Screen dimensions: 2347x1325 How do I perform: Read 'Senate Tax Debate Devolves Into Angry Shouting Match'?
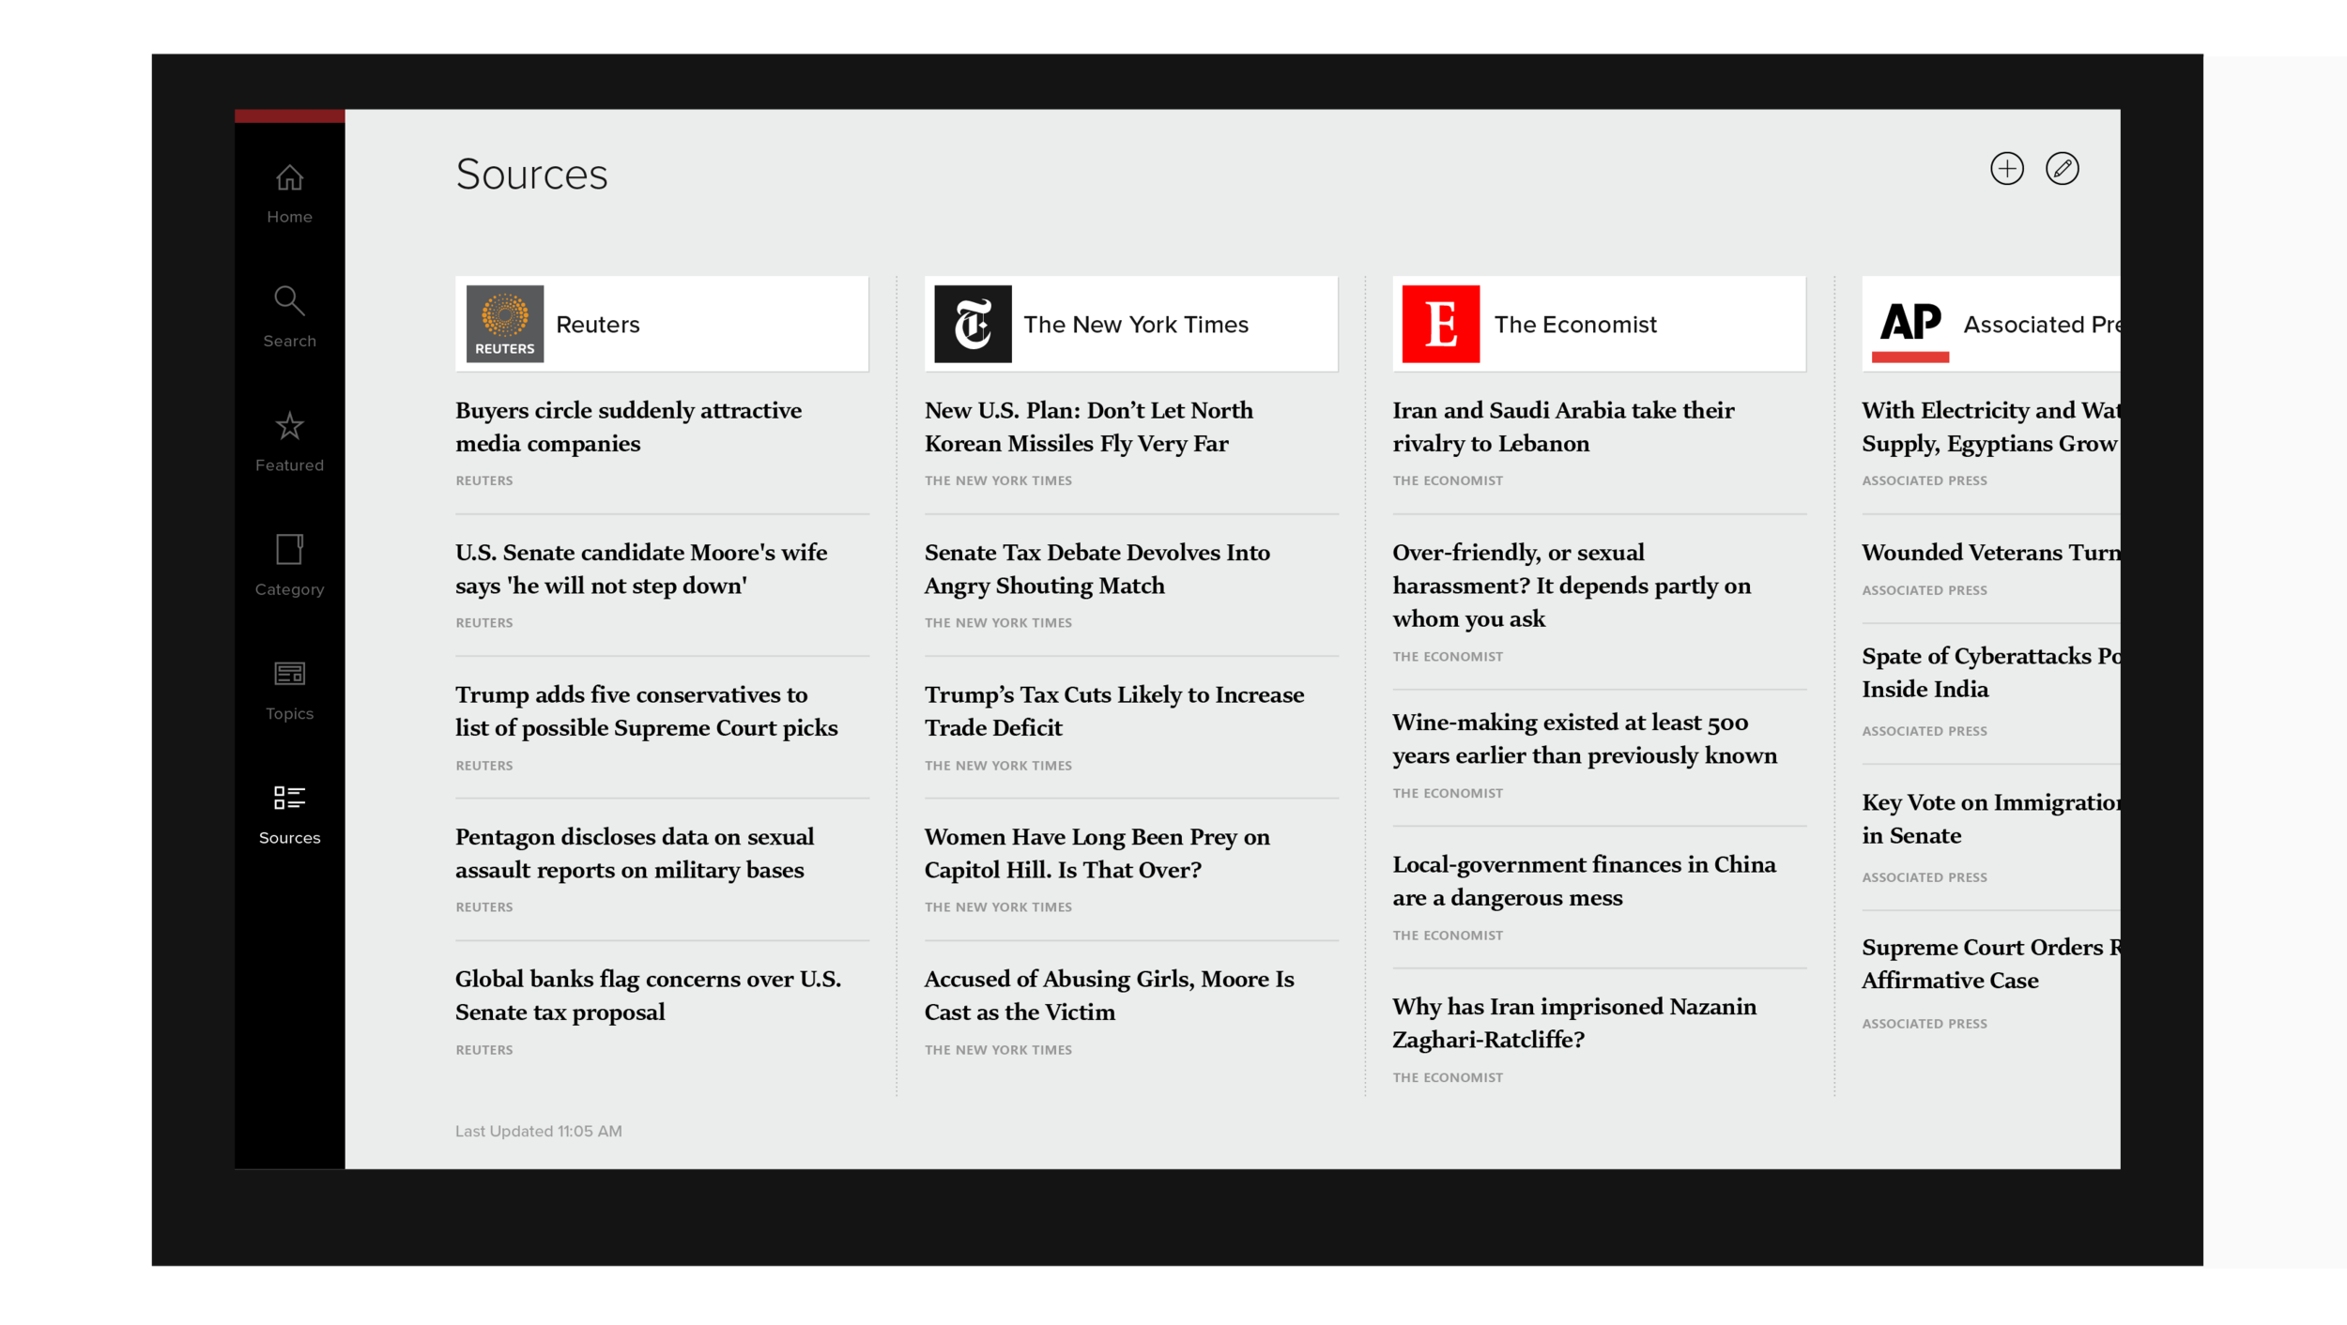click(x=1096, y=569)
